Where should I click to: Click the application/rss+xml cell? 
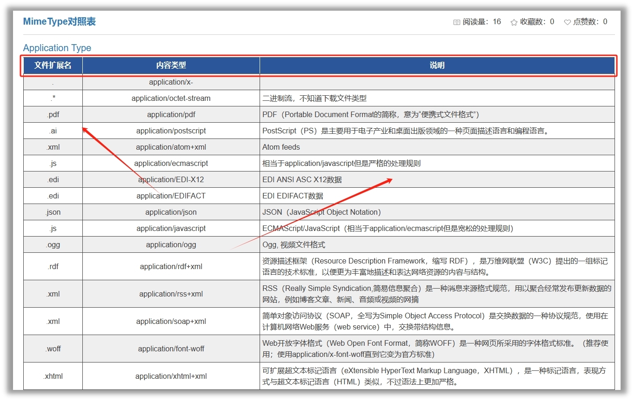171,294
